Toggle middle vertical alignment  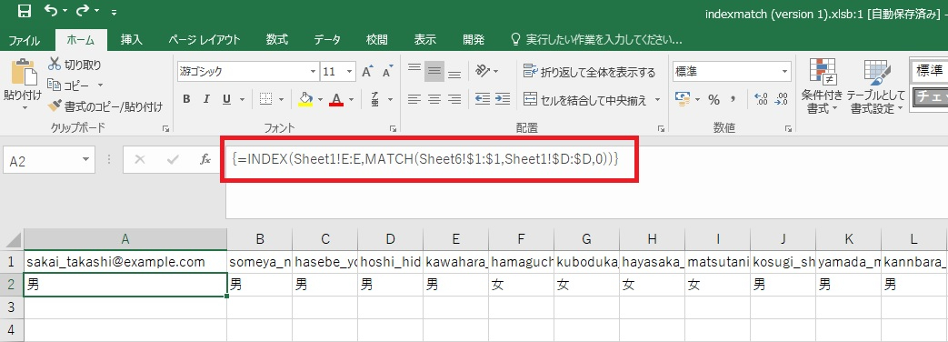click(x=434, y=72)
